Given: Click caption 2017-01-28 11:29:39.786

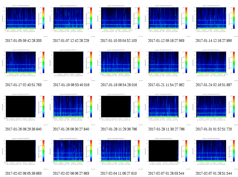Looking at the screenshot, I should pyautogui.click(x=119, y=129).
